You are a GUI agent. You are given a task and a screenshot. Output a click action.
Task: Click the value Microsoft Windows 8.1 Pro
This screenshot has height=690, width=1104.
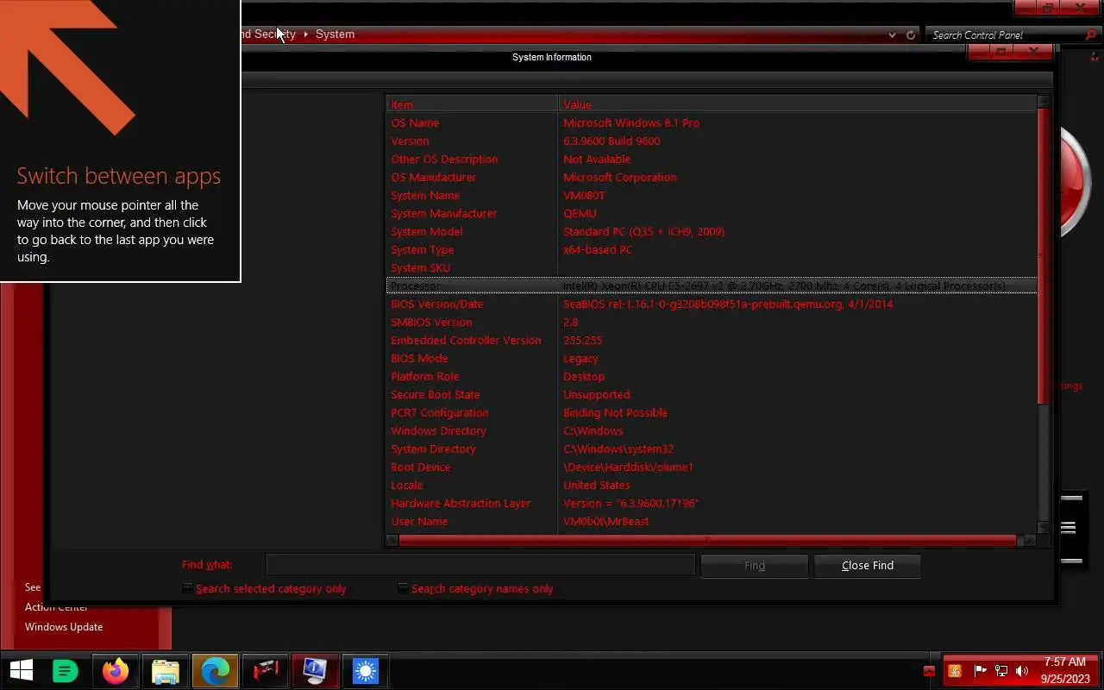pos(631,122)
